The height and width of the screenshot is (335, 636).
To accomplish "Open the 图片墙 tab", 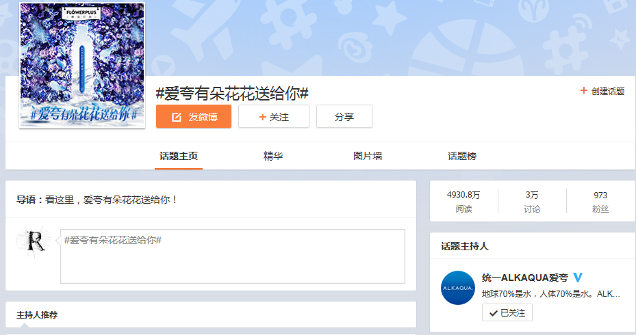I will tap(368, 156).
